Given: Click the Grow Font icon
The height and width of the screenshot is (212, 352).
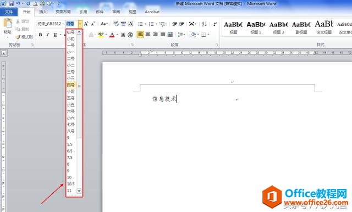Looking at the screenshot, I should [x=86, y=24].
